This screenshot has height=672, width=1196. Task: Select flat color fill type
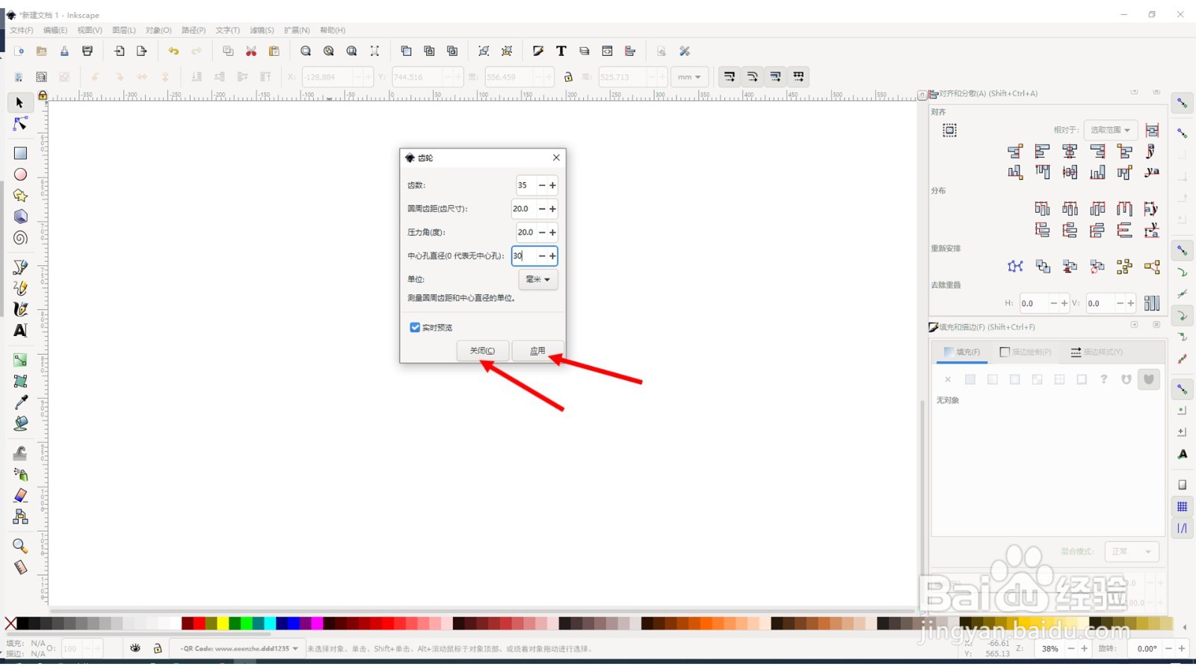pyautogui.click(x=970, y=379)
